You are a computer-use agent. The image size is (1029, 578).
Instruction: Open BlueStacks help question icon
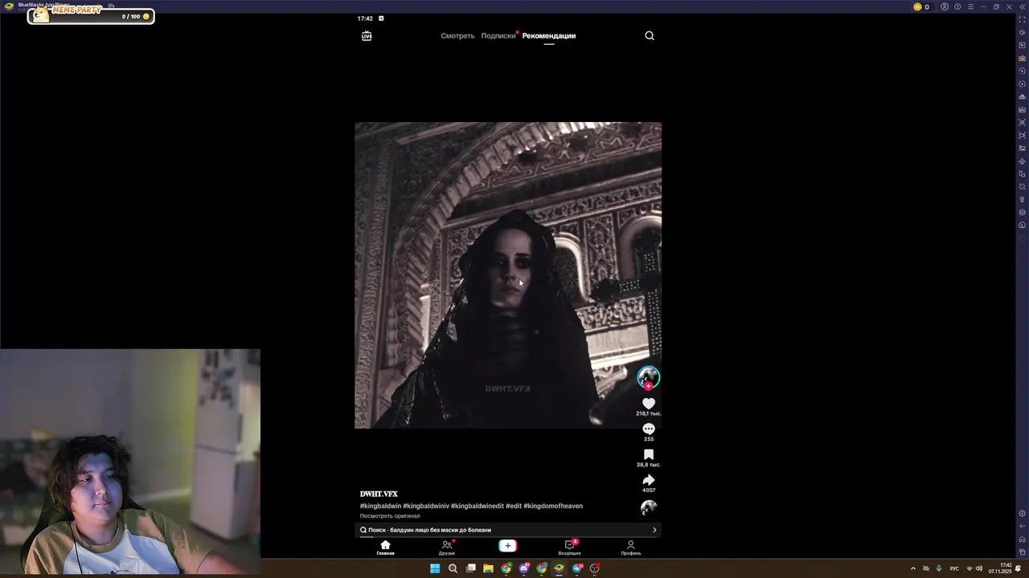(957, 6)
